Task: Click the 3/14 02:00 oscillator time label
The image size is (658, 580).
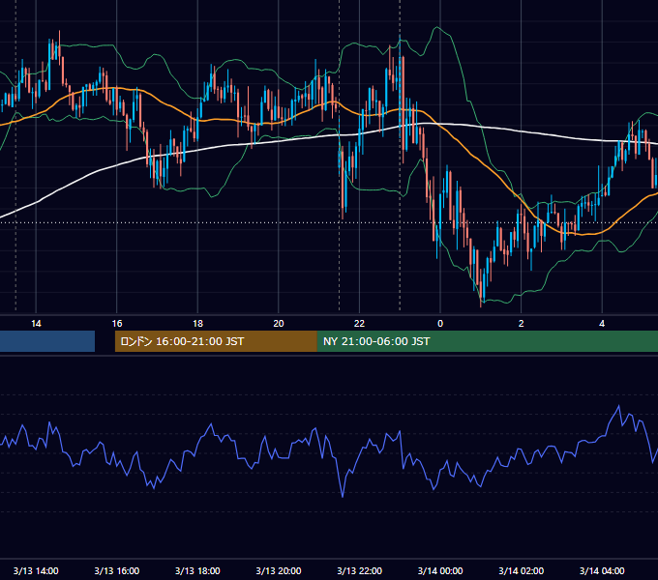Action: [x=522, y=570]
